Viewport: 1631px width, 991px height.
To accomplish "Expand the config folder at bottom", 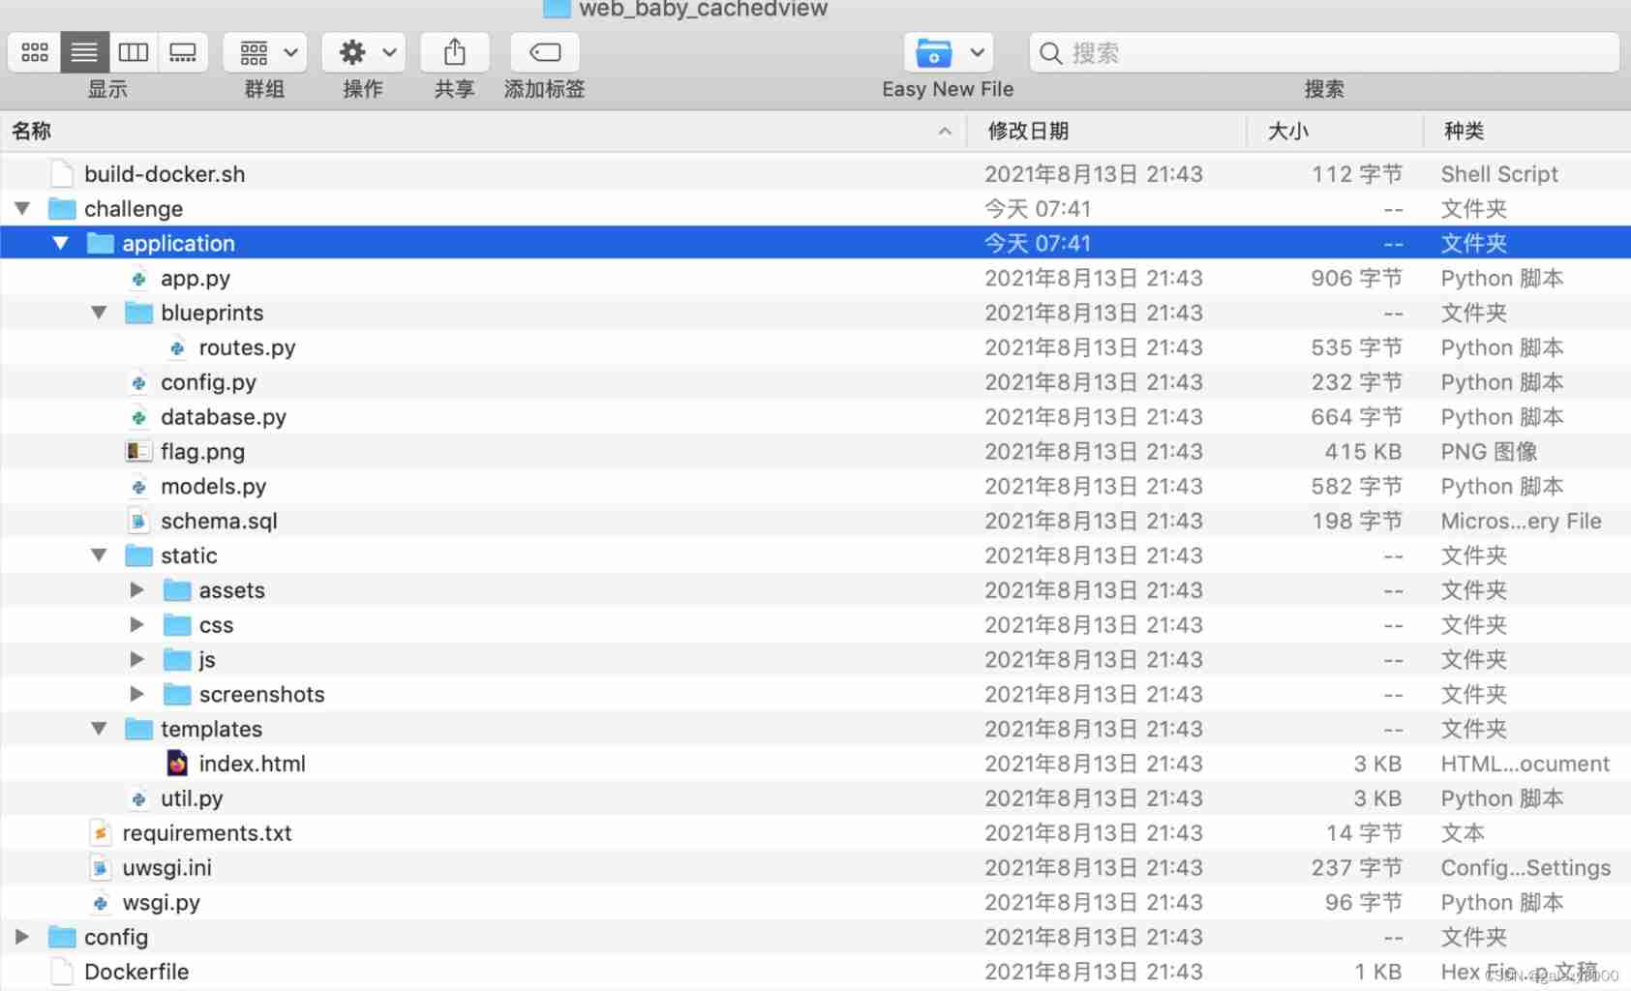I will pyautogui.click(x=21, y=937).
